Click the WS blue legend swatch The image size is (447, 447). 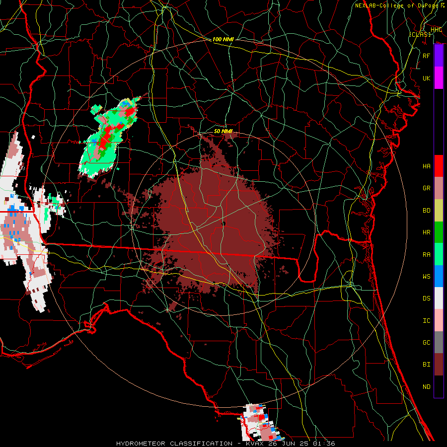click(x=439, y=276)
